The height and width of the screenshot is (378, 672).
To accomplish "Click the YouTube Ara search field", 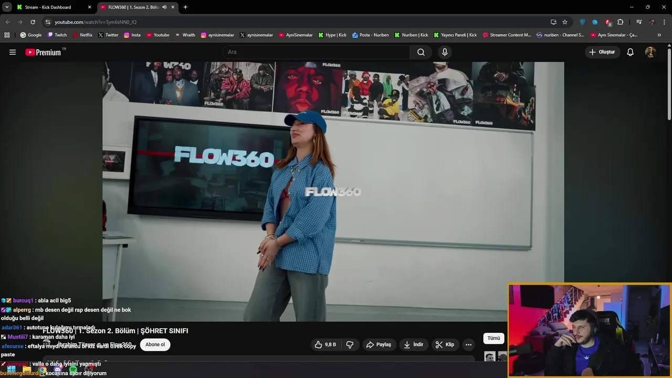I will [x=316, y=52].
